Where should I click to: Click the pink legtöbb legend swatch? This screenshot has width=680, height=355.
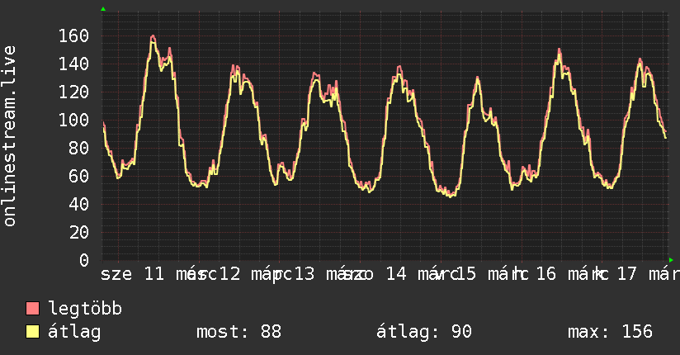pos(32,309)
